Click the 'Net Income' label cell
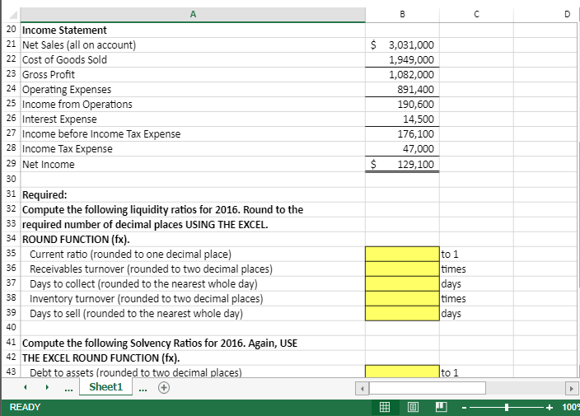 click(x=193, y=164)
